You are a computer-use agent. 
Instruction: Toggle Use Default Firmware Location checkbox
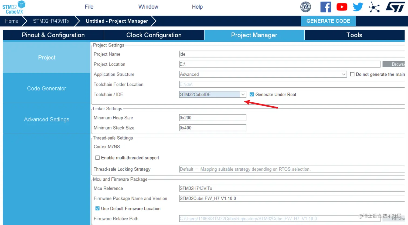tap(97, 209)
